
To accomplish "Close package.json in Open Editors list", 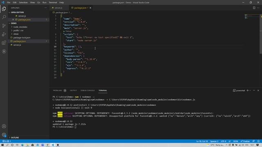I will click(x=13, y=20).
